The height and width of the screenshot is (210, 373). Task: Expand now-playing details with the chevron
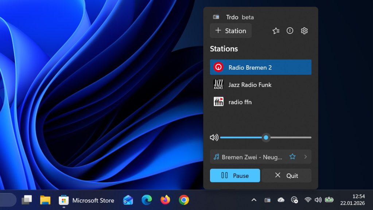point(305,157)
